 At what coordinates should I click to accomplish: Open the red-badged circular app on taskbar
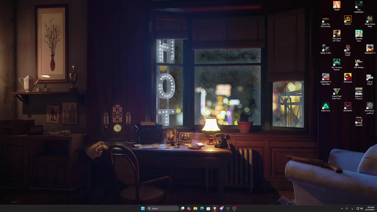coord(234,208)
